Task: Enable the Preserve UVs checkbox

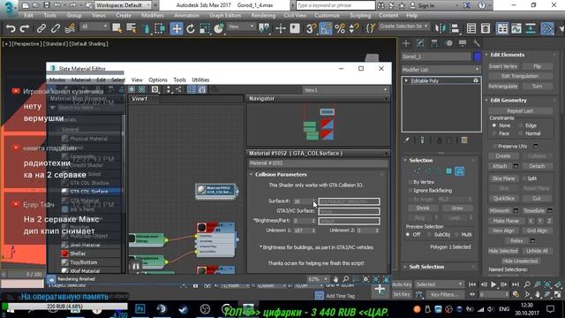Action: (x=494, y=147)
